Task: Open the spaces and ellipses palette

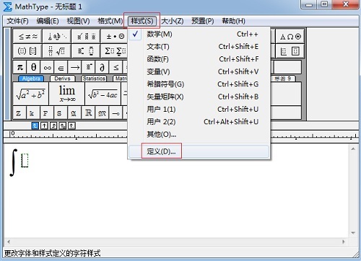Action: pos(57,36)
